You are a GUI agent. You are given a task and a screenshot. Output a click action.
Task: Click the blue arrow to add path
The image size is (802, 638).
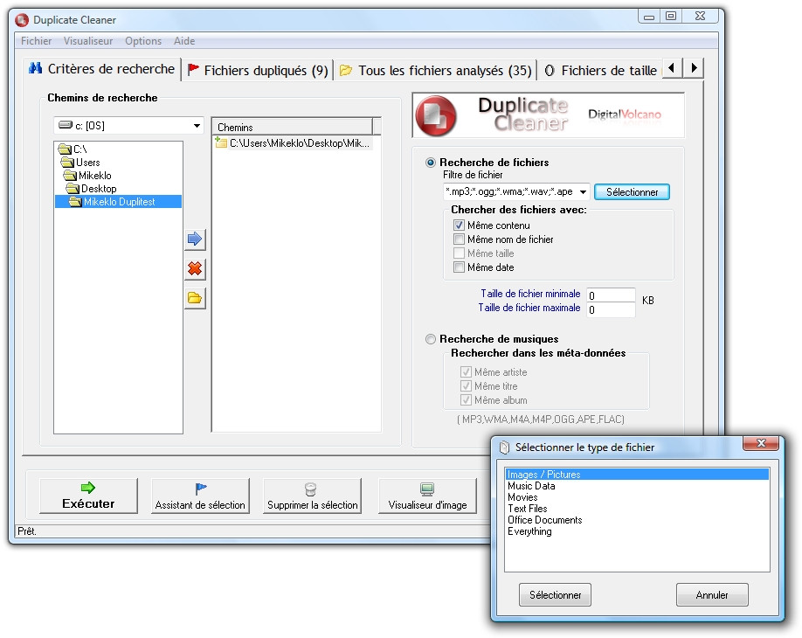coord(195,239)
